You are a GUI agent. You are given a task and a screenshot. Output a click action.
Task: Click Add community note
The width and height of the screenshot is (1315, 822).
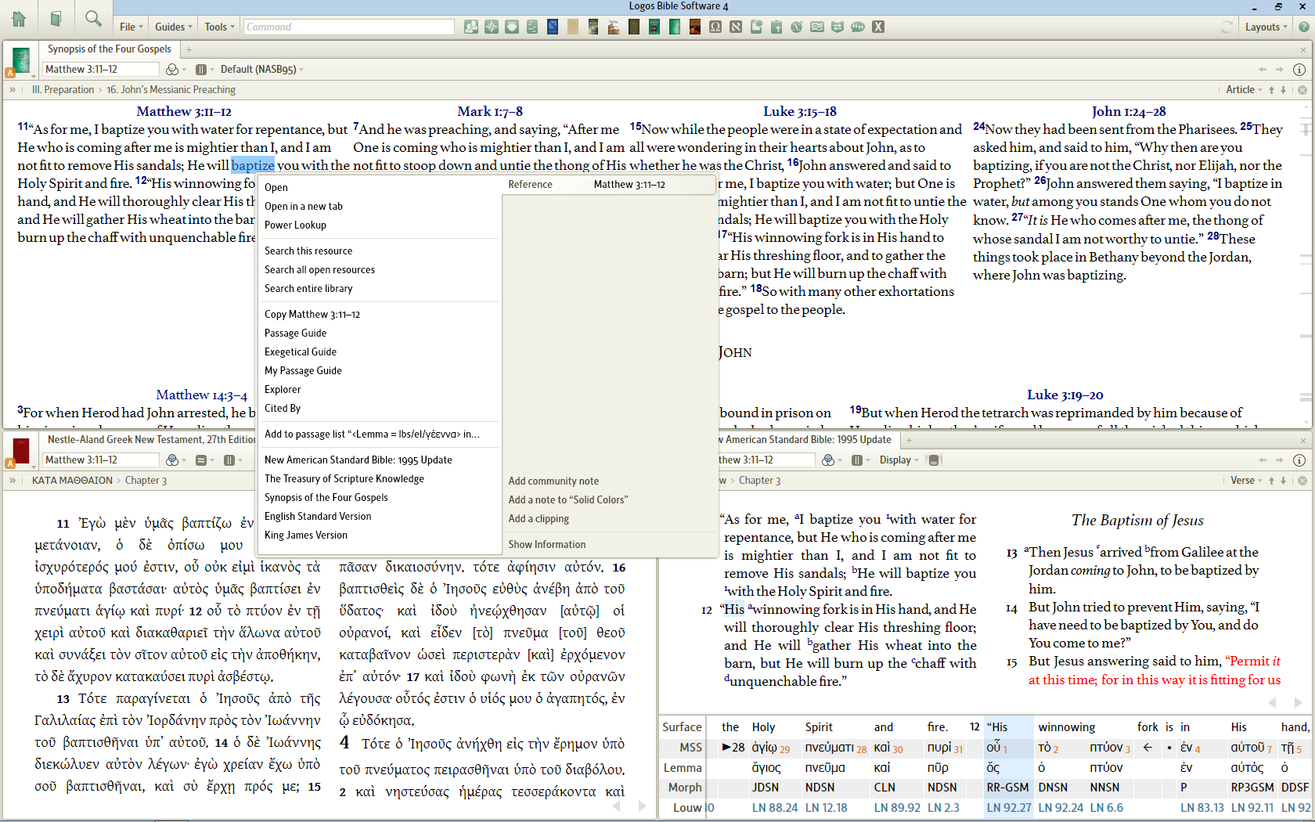click(x=553, y=481)
